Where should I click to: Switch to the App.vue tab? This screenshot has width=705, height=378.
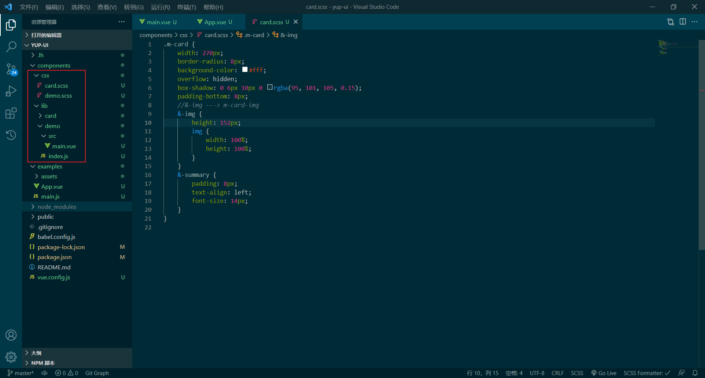click(x=217, y=22)
